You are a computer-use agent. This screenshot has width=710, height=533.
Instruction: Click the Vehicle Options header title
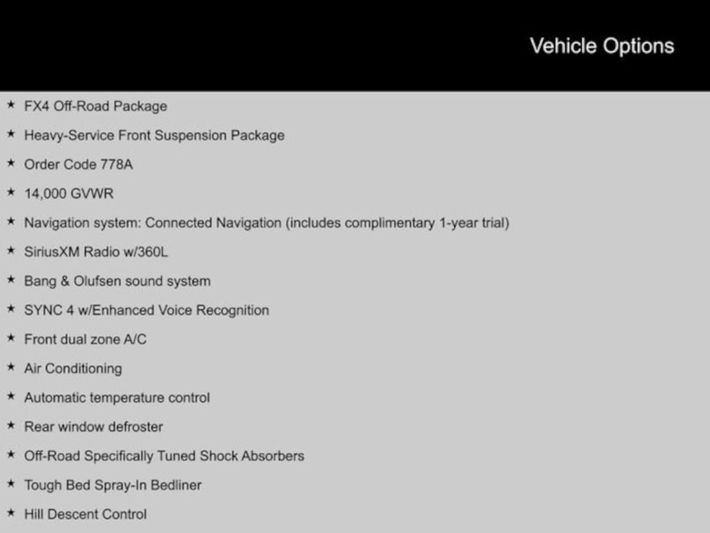tap(602, 46)
